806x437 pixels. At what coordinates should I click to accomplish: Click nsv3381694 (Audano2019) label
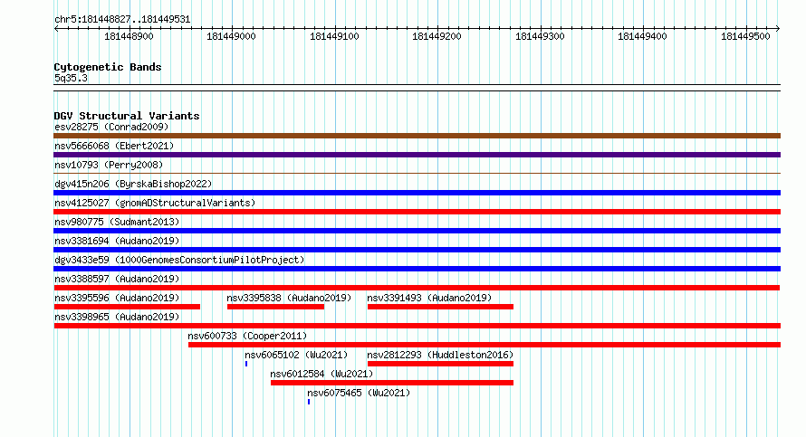pos(117,241)
